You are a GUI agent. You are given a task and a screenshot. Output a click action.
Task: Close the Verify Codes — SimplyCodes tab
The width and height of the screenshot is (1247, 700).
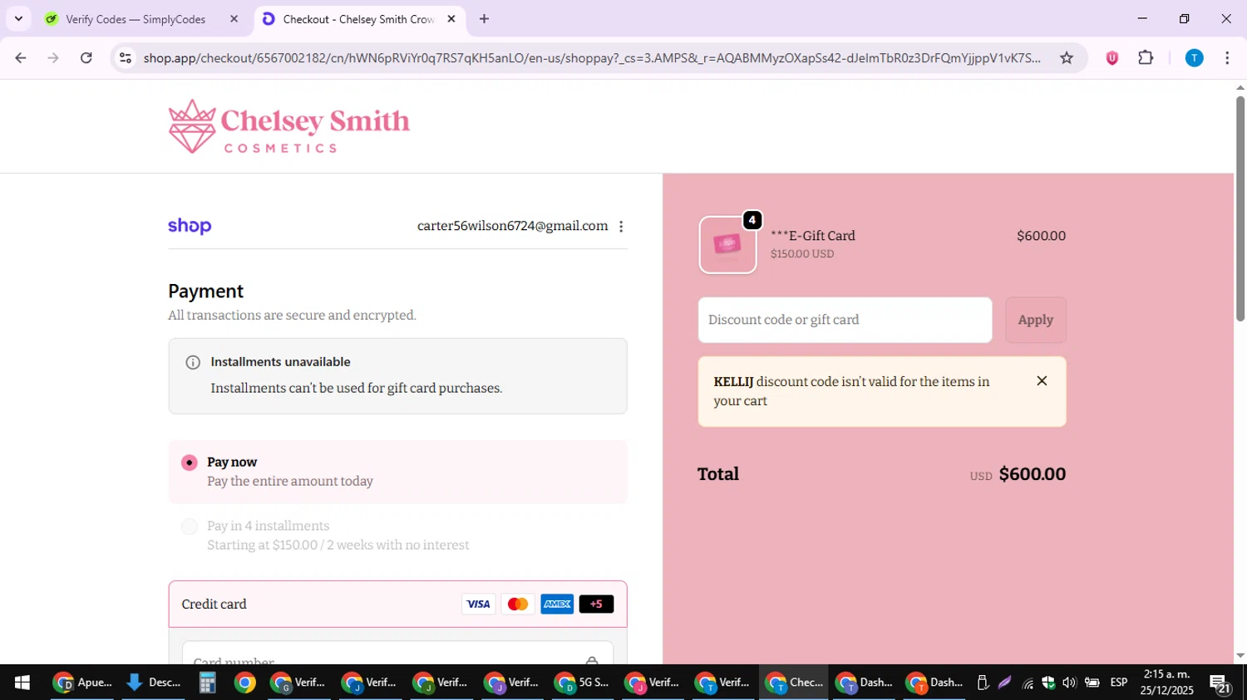[234, 19]
